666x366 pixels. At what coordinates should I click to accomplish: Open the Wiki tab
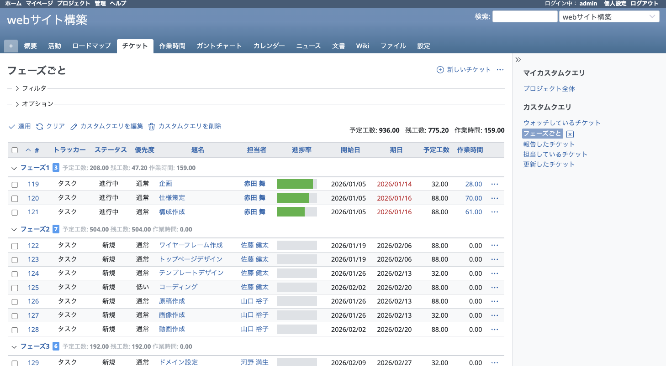pos(363,46)
